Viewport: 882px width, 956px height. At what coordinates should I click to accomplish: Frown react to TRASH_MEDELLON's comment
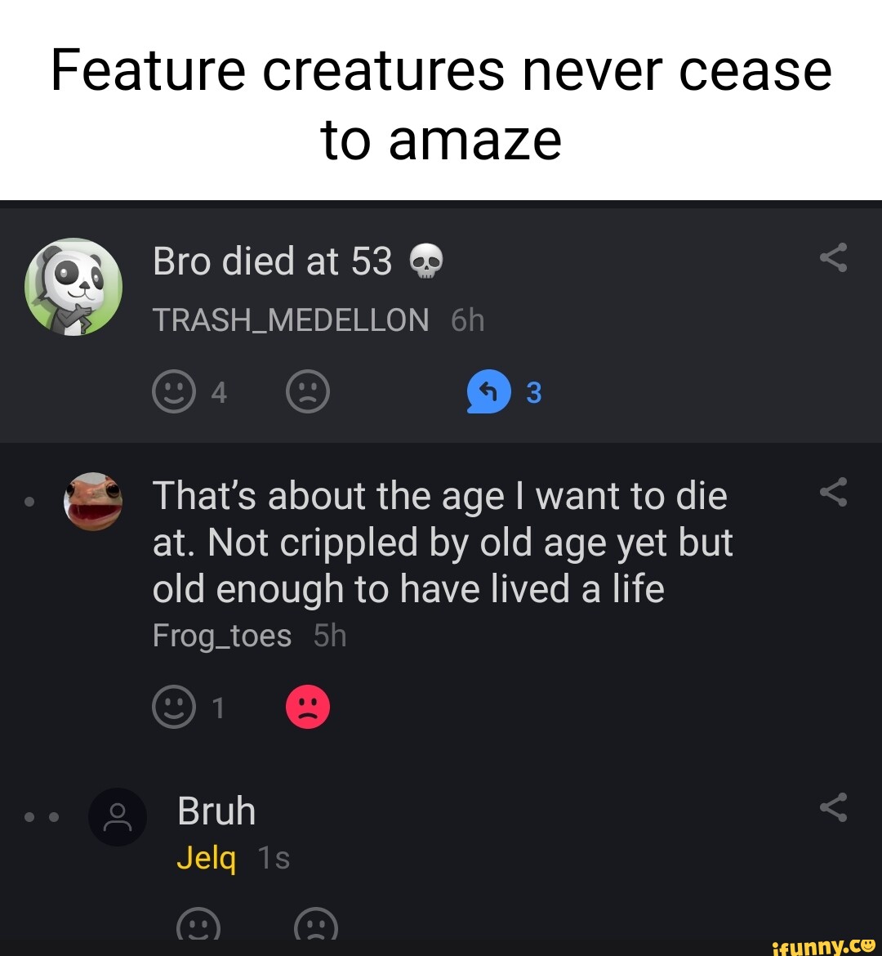click(x=308, y=391)
